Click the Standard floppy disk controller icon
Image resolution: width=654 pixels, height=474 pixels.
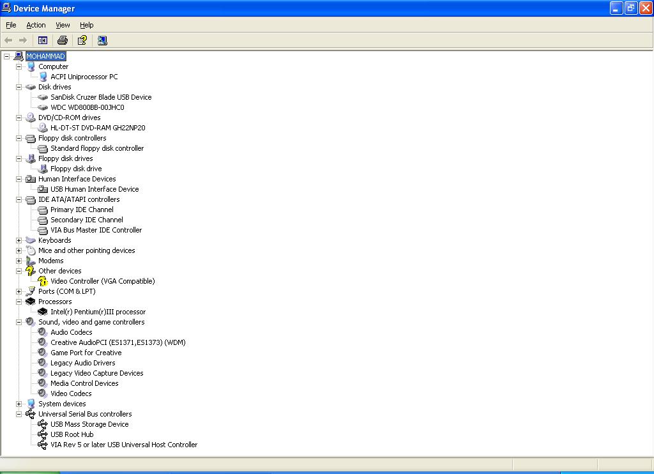click(x=43, y=148)
